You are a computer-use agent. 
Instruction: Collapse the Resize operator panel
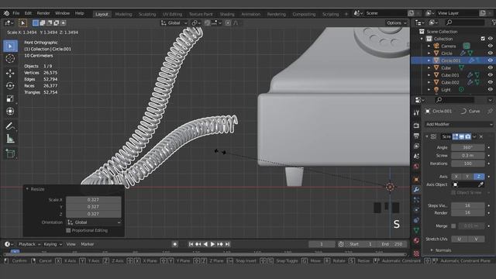(x=27, y=189)
